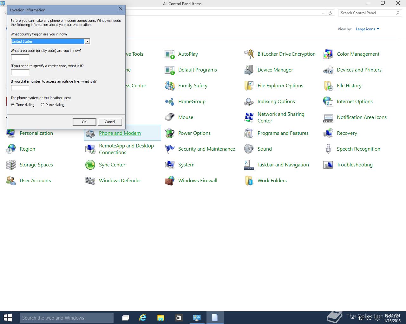Open the File History icon
Screen dimensions: 406x324
point(328,86)
